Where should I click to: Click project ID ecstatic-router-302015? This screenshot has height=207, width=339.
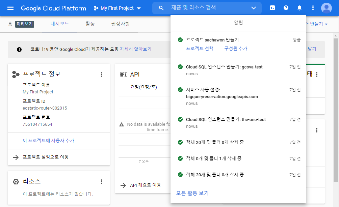[45, 108]
